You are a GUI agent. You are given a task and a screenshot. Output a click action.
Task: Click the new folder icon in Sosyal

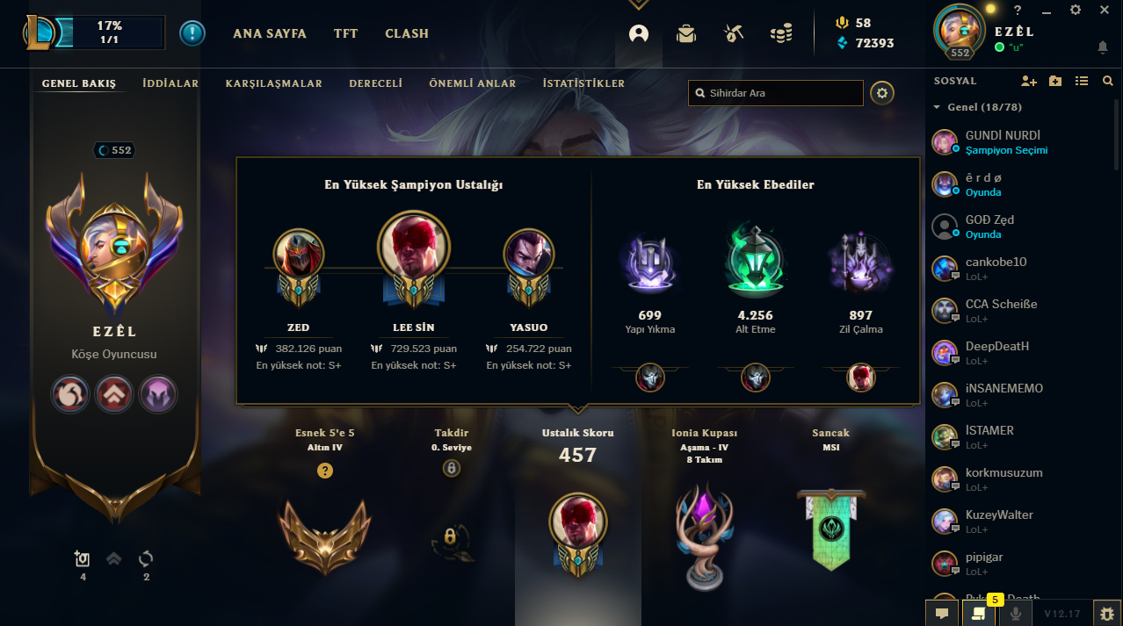[x=1055, y=81]
